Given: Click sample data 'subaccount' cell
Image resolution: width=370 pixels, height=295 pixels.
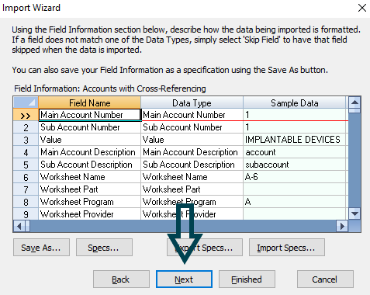Looking at the screenshot, I should 294,165.
